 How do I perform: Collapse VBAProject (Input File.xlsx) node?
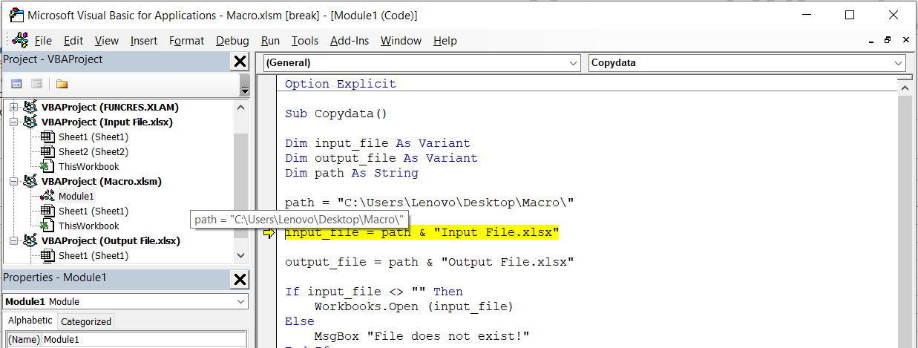tap(13, 122)
